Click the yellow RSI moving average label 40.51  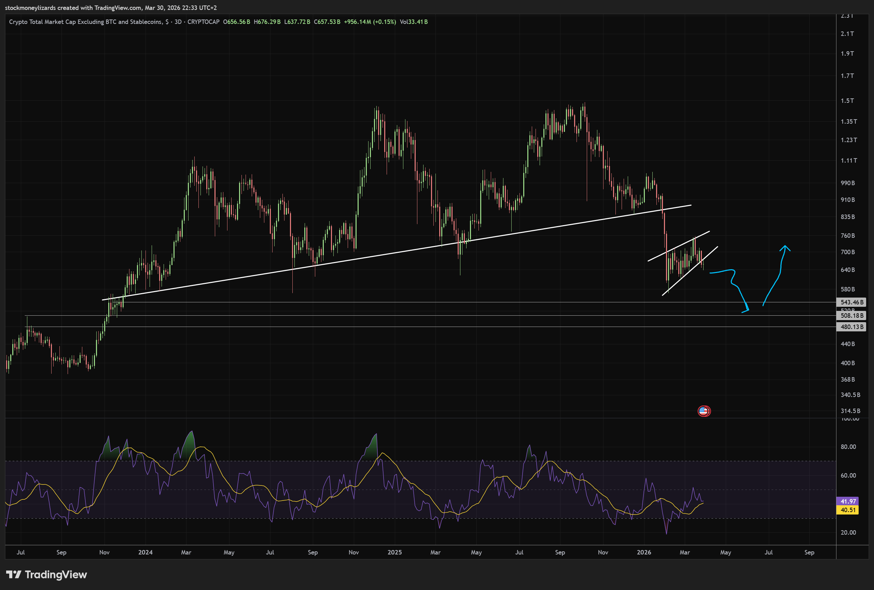pos(848,510)
